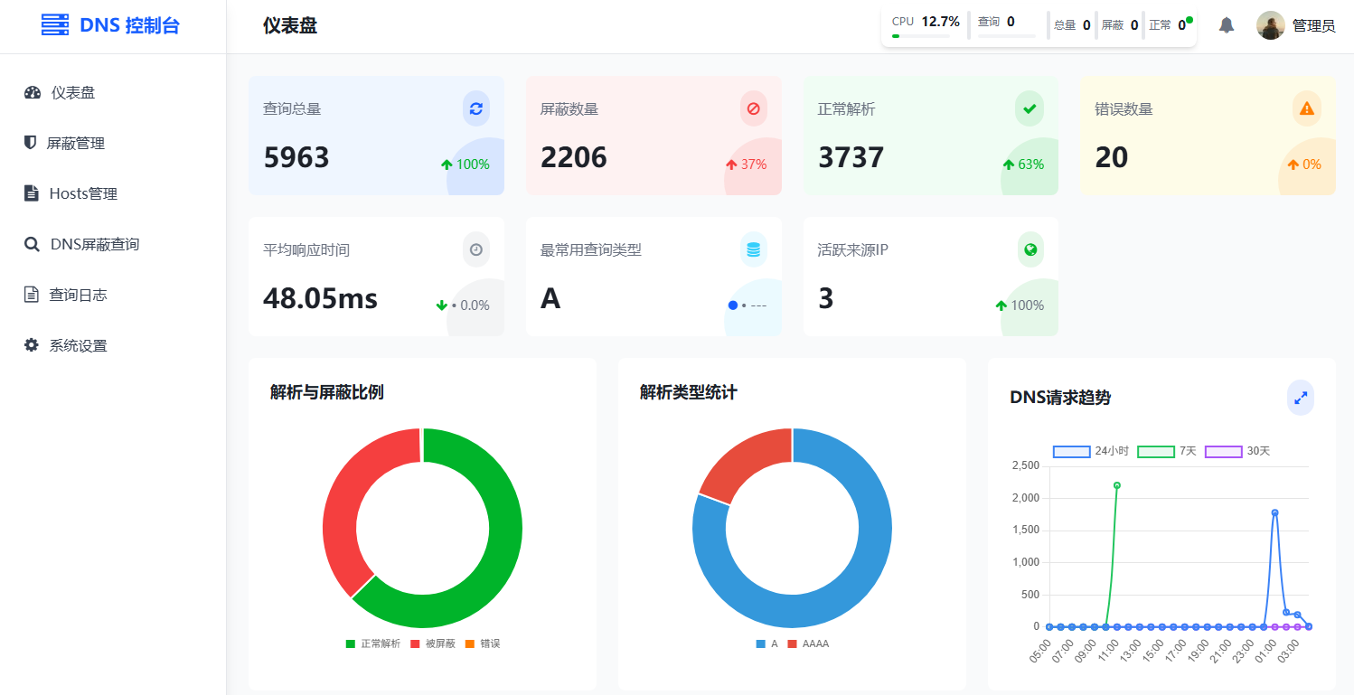Click the DNS 控制台 logo

pos(108,24)
